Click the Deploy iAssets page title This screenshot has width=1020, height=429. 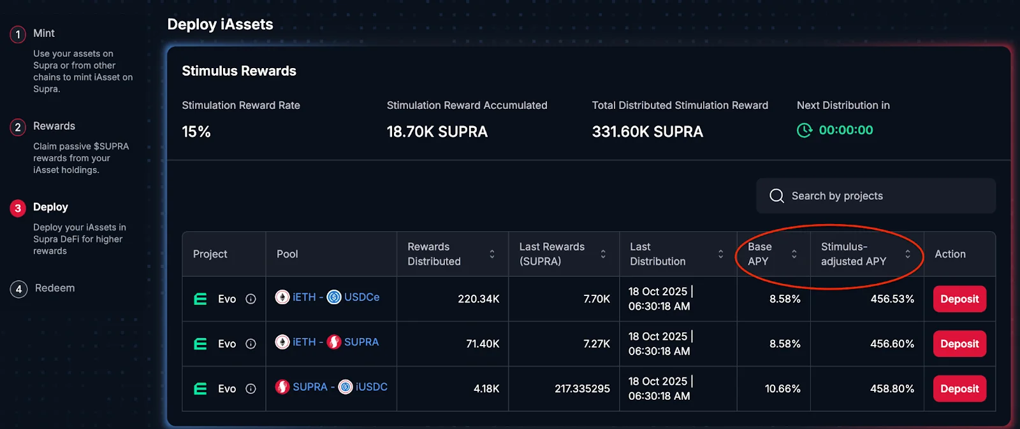coord(220,24)
